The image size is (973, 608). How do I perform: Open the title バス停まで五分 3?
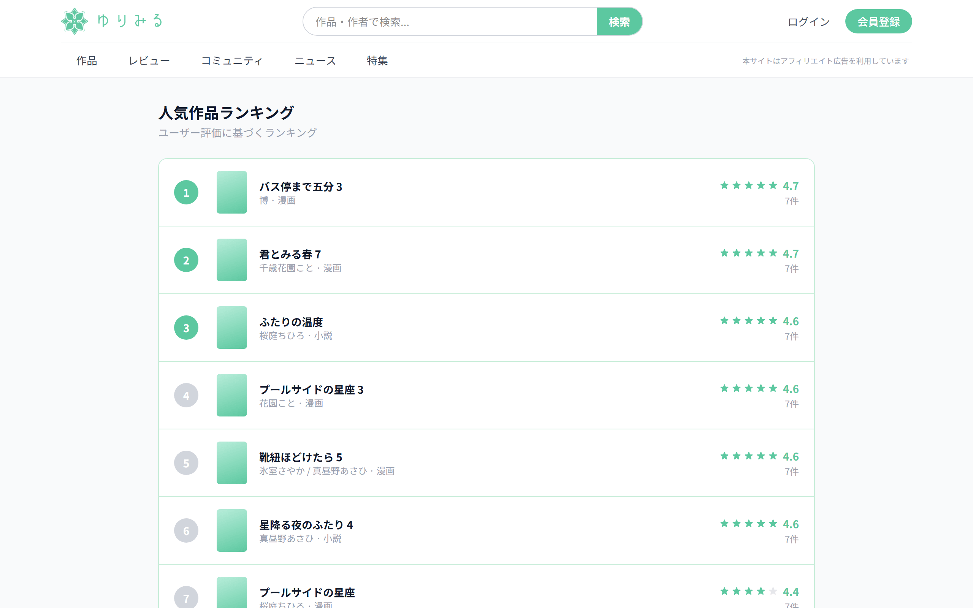[x=301, y=187]
